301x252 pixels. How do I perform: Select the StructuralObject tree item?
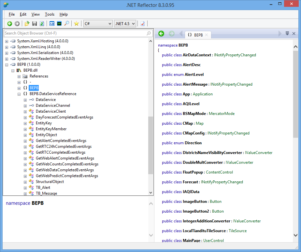pyautogui.click(x=50, y=182)
